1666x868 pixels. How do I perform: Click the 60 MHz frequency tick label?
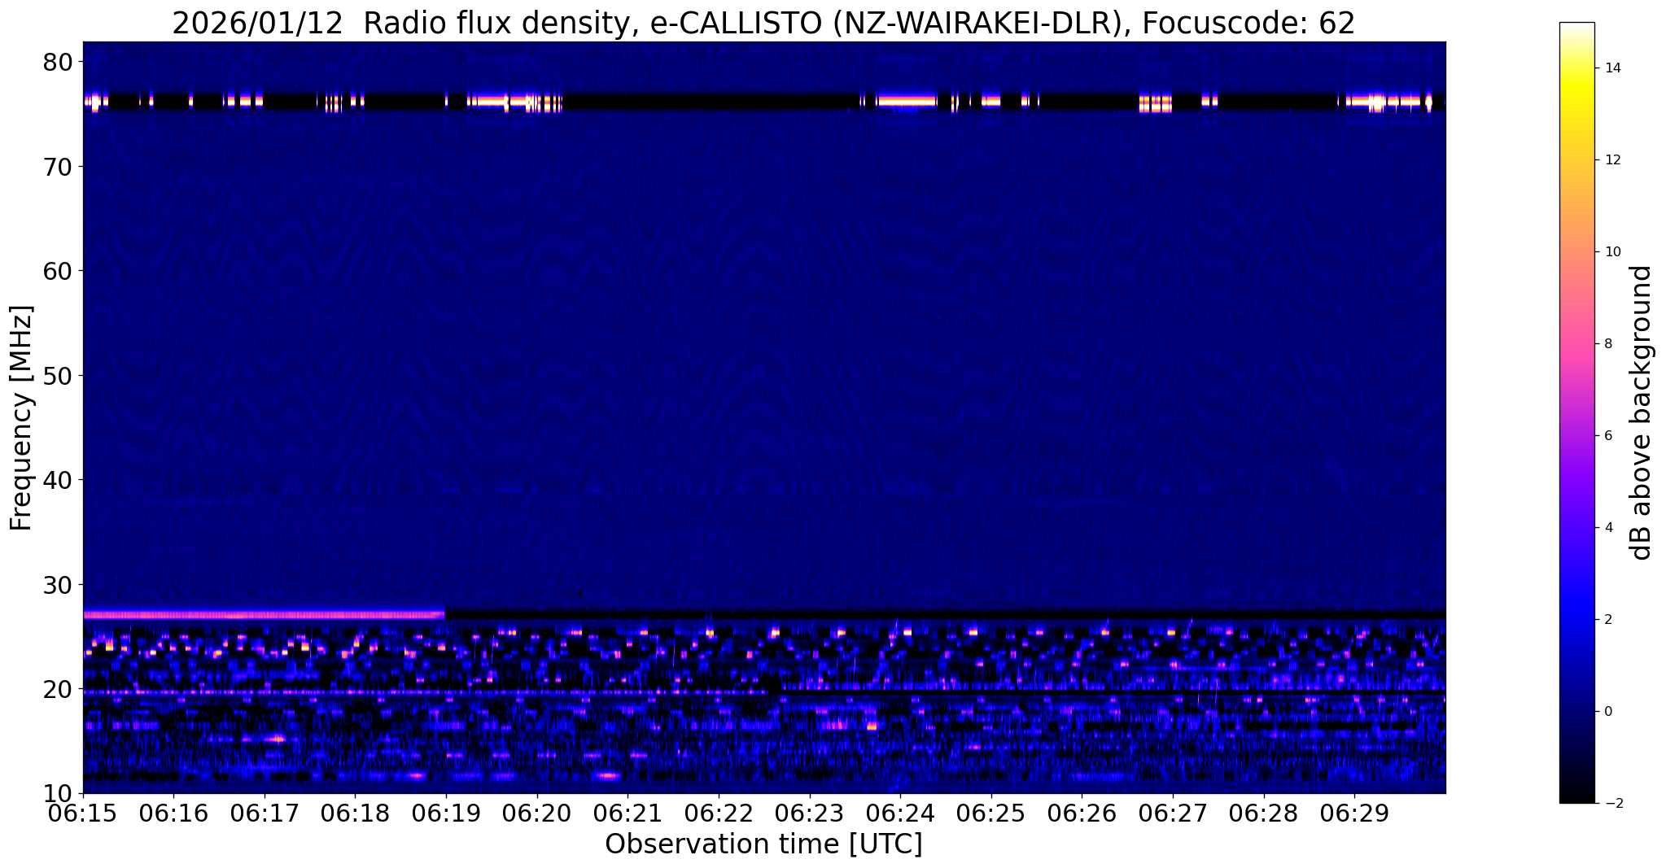pos(57,271)
